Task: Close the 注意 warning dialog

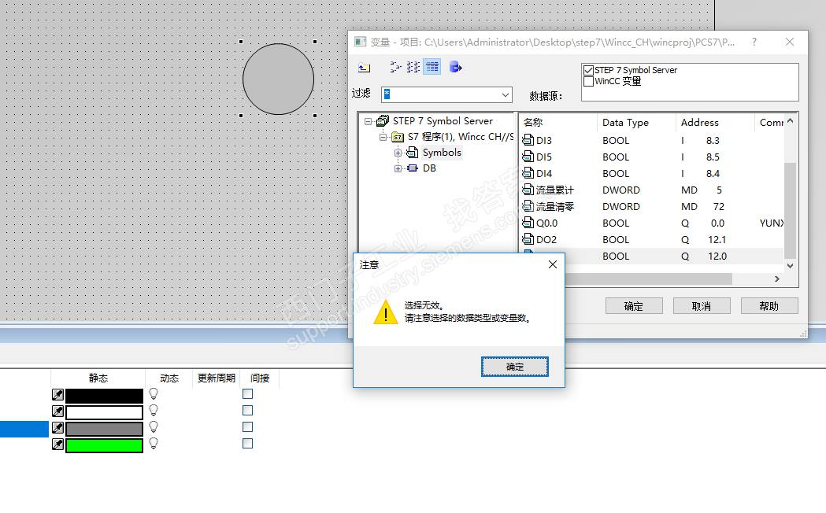Action: tap(552, 264)
